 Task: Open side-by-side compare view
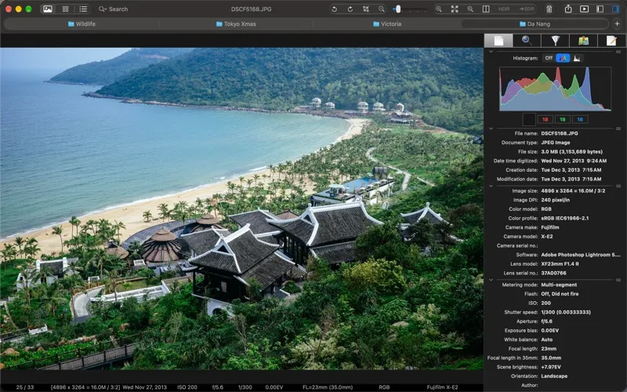tap(486, 9)
